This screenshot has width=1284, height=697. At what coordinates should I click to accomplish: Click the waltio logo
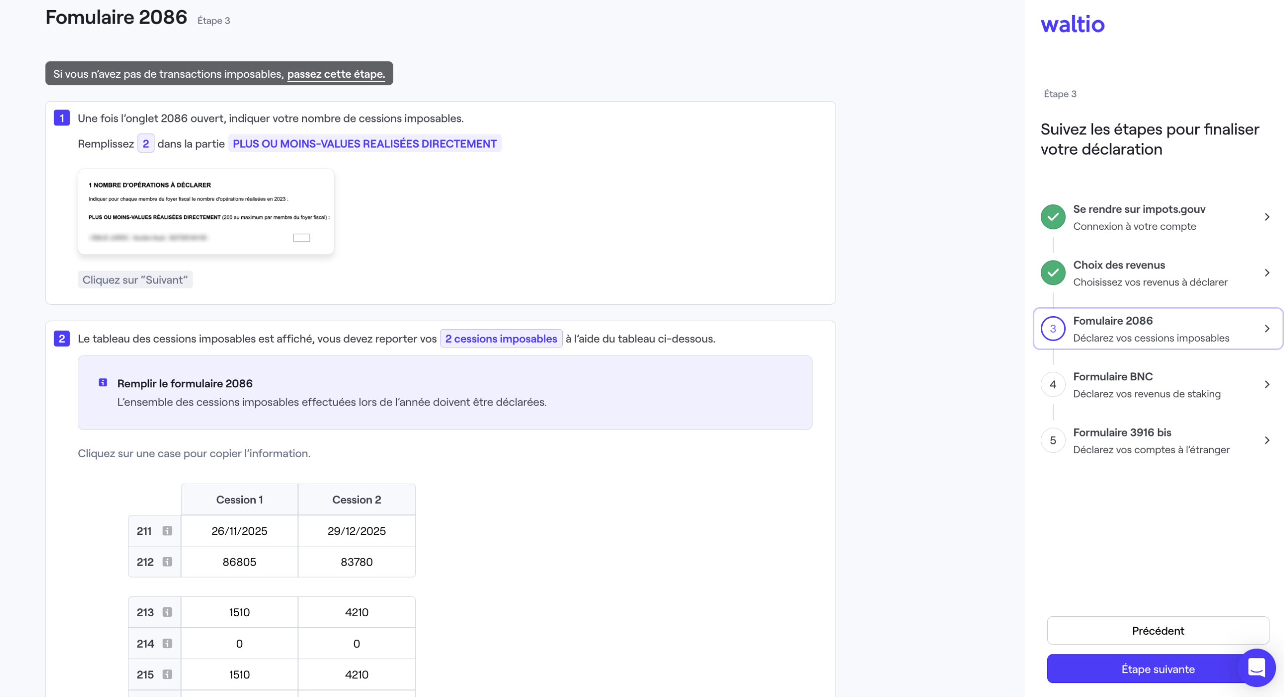[1072, 24]
